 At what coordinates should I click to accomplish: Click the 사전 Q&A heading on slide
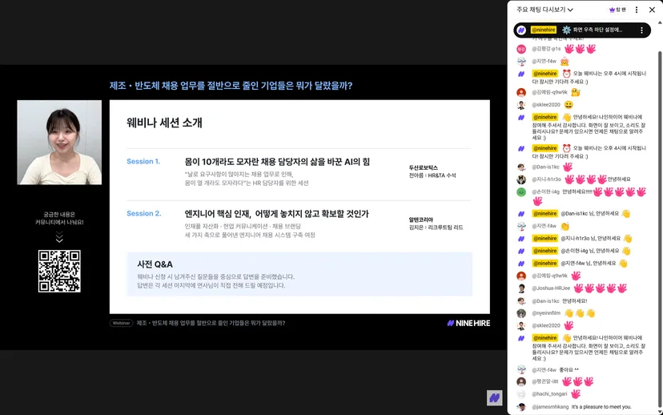point(155,264)
